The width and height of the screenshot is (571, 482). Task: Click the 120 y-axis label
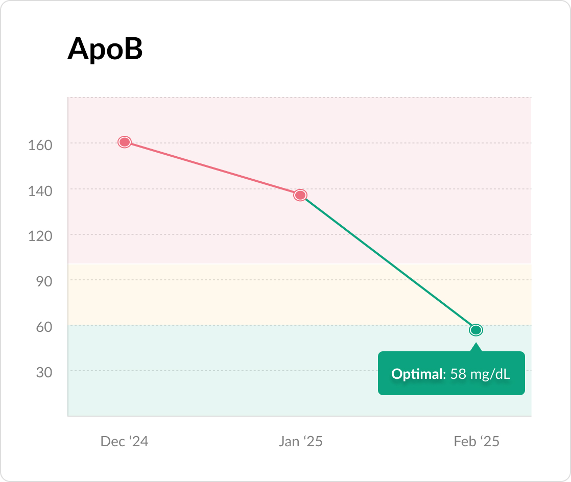[x=40, y=236]
